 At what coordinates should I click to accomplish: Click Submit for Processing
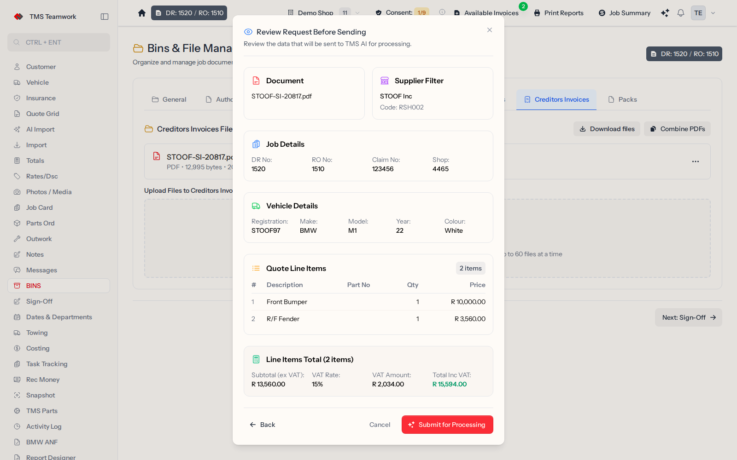pyautogui.click(x=447, y=425)
